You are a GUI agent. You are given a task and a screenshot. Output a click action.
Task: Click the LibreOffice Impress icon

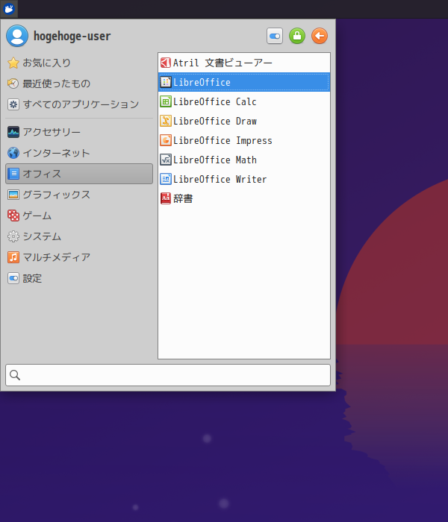click(166, 140)
